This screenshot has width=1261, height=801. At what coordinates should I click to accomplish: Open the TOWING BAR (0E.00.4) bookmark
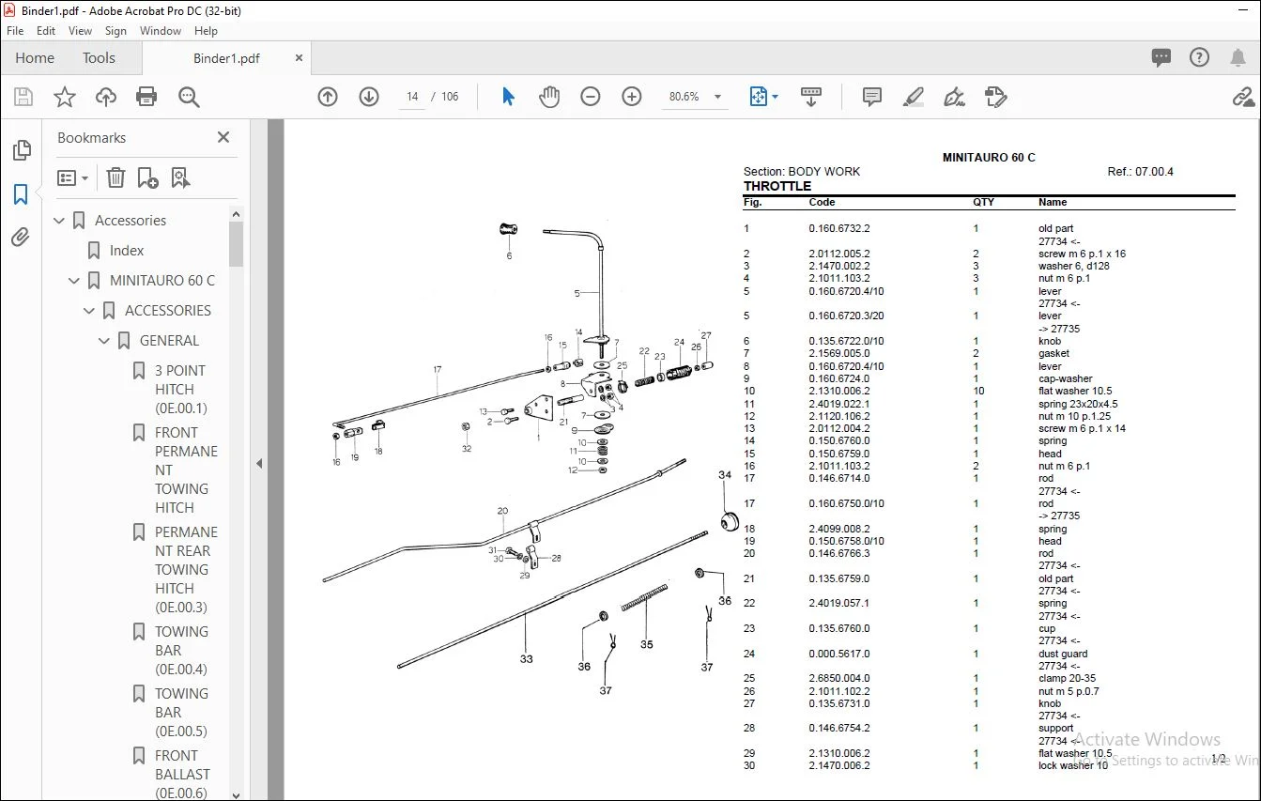pyautogui.click(x=181, y=651)
